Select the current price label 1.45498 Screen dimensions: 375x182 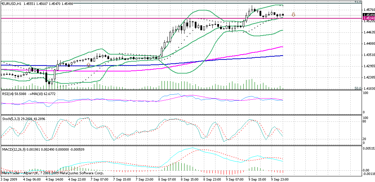tap(369, 14)
